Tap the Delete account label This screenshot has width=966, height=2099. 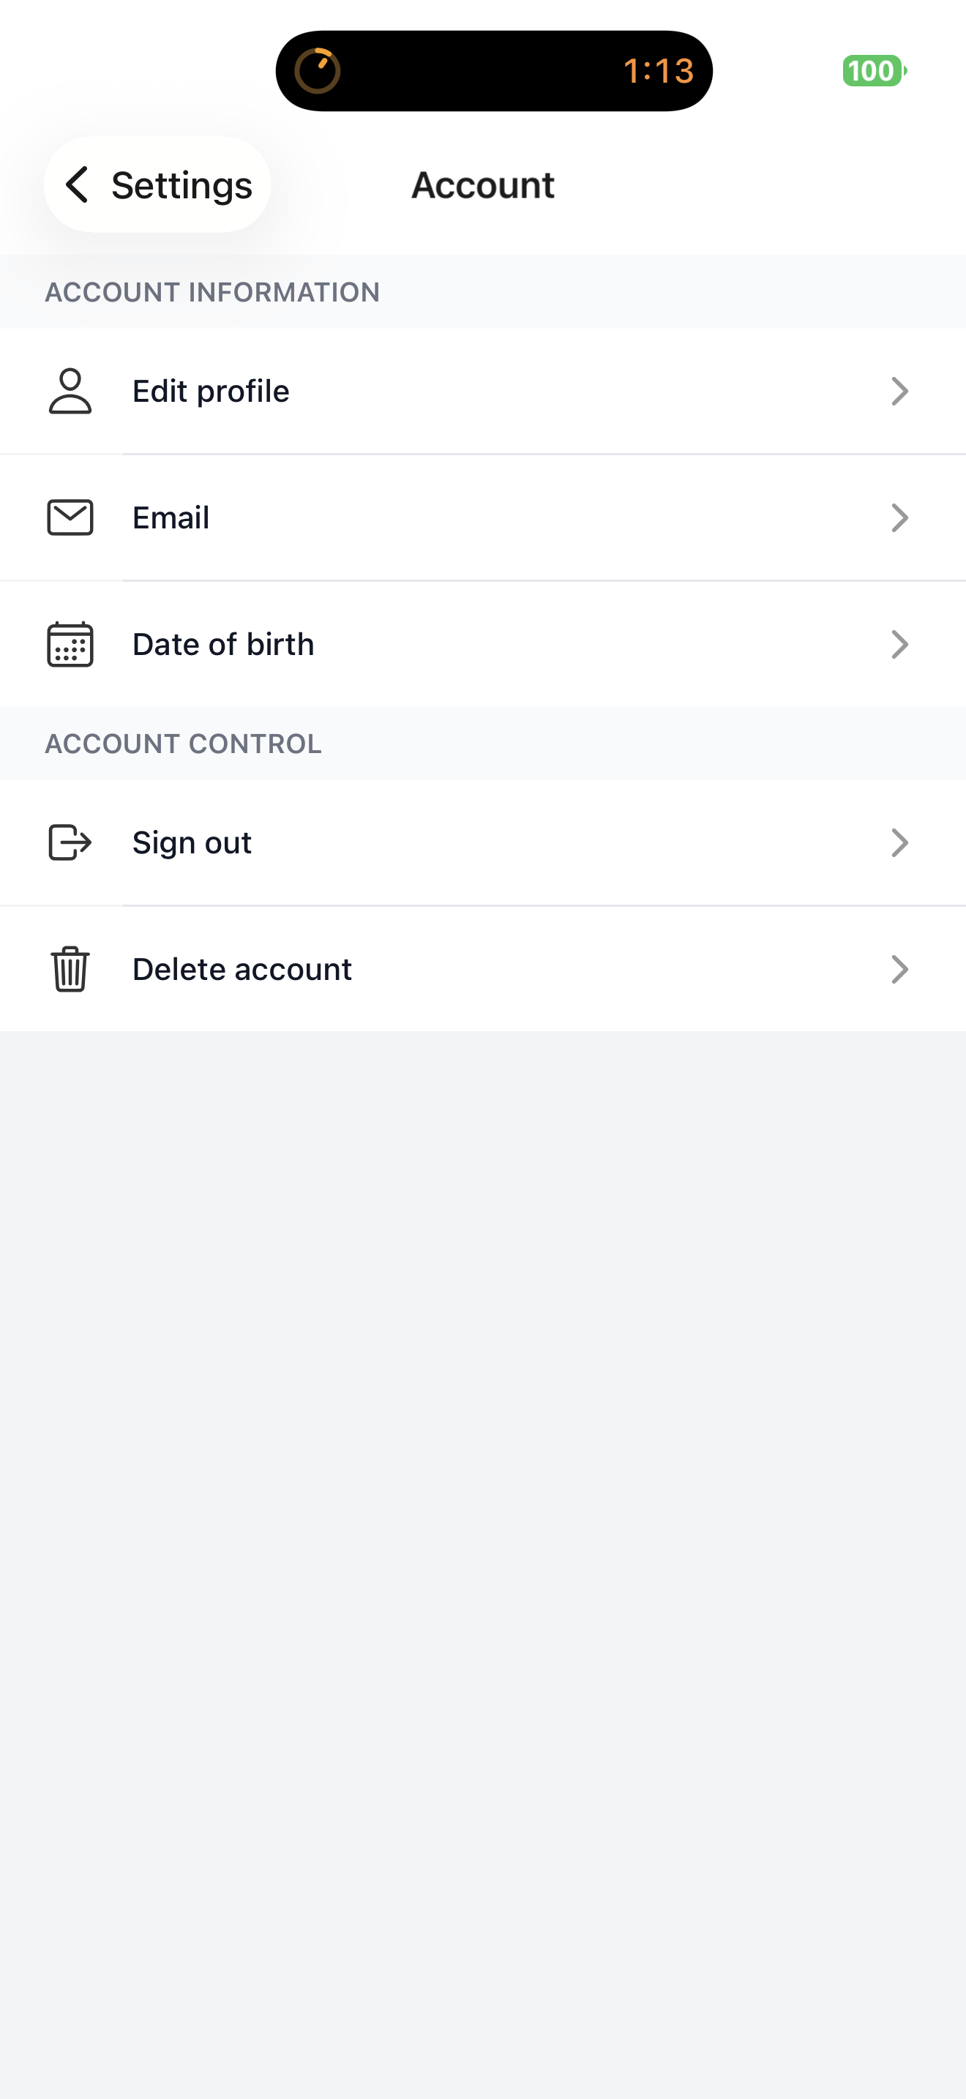pos(242,969)
